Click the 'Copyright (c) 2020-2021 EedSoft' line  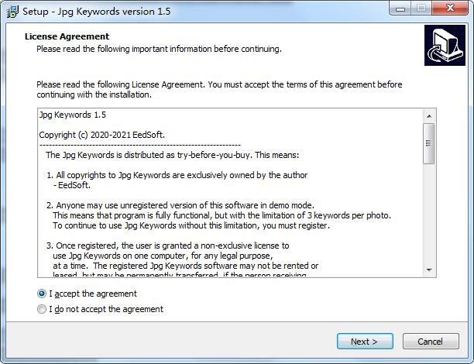point(102,135)
